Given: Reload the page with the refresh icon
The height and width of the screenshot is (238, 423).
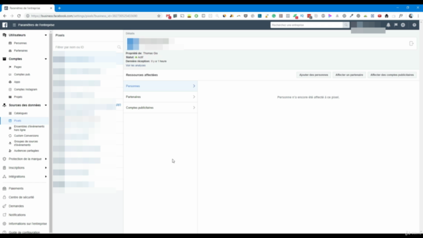Looking at the screenshot, I should 19,16.
